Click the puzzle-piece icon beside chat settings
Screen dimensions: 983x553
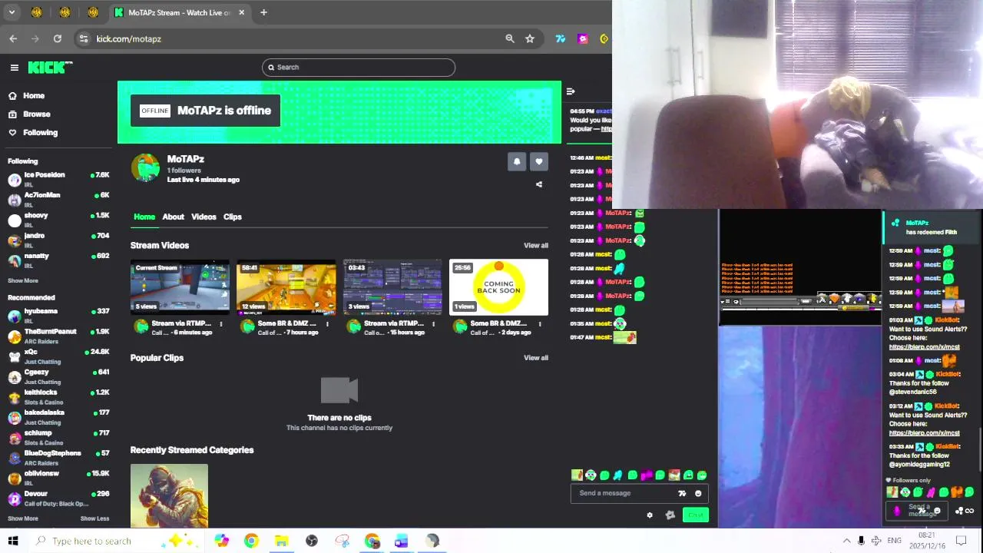coord(670,515)
